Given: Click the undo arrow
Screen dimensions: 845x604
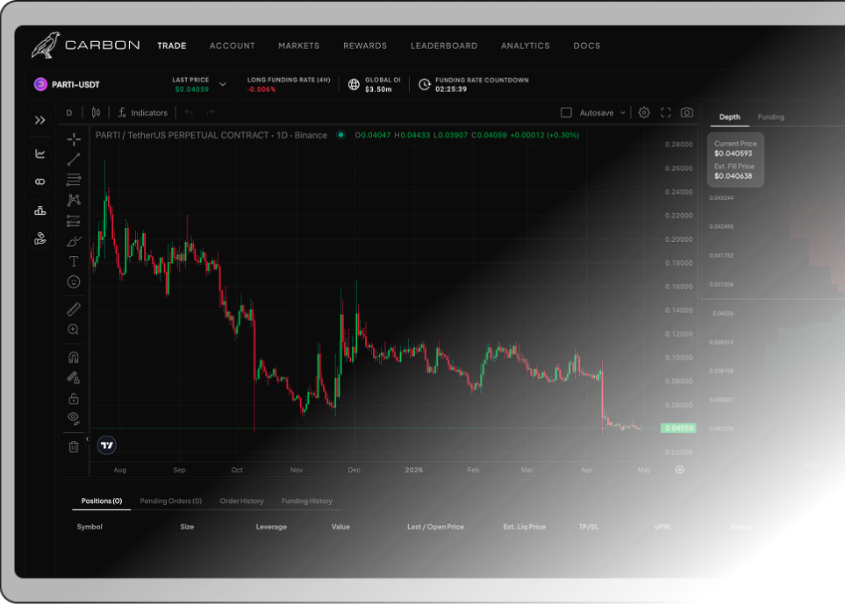Looking at the screenshot, I should point(189,112).
